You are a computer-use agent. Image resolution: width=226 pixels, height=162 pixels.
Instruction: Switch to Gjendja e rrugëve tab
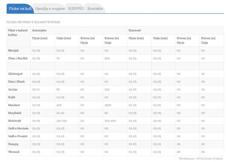point(50,9)
